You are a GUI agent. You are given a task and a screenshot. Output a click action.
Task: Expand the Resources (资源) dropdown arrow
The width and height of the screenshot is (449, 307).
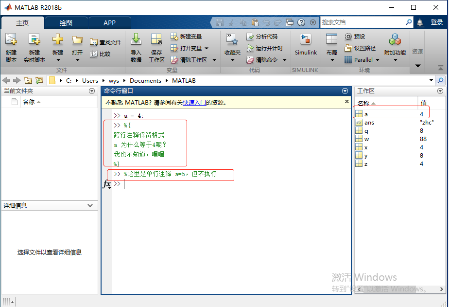pyautogui.click(x=418, y=66)
